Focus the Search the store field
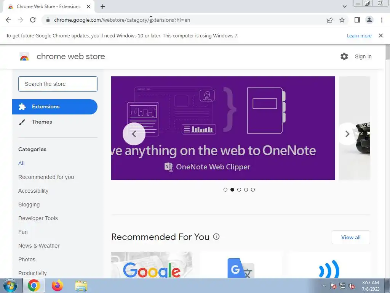Screen dimensions: 390x293 (x=58, y=84)
